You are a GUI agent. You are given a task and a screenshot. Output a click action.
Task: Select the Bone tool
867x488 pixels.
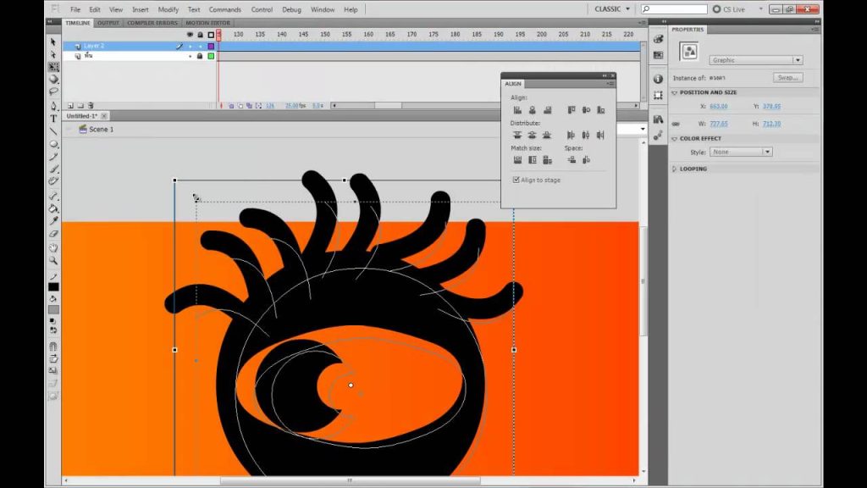[53, 196]
